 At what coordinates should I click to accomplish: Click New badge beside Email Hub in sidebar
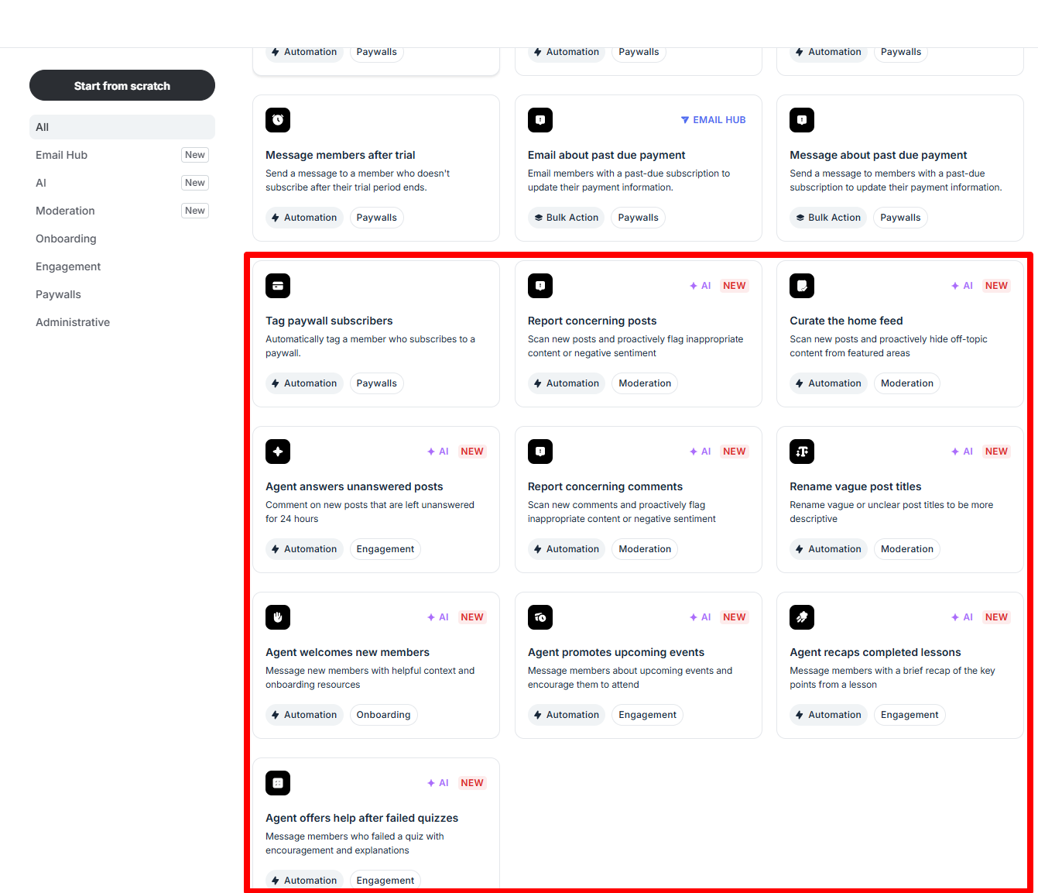(x=195, y=155)
